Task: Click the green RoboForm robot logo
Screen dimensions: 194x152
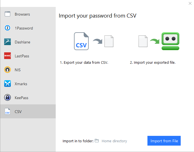Action: (x=170, y=41)
